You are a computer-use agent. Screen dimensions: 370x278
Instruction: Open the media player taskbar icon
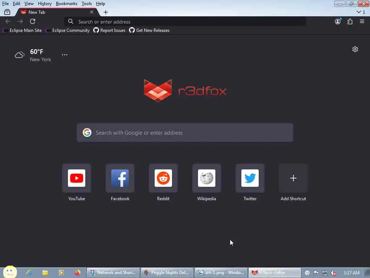click(x=61, y=273)
